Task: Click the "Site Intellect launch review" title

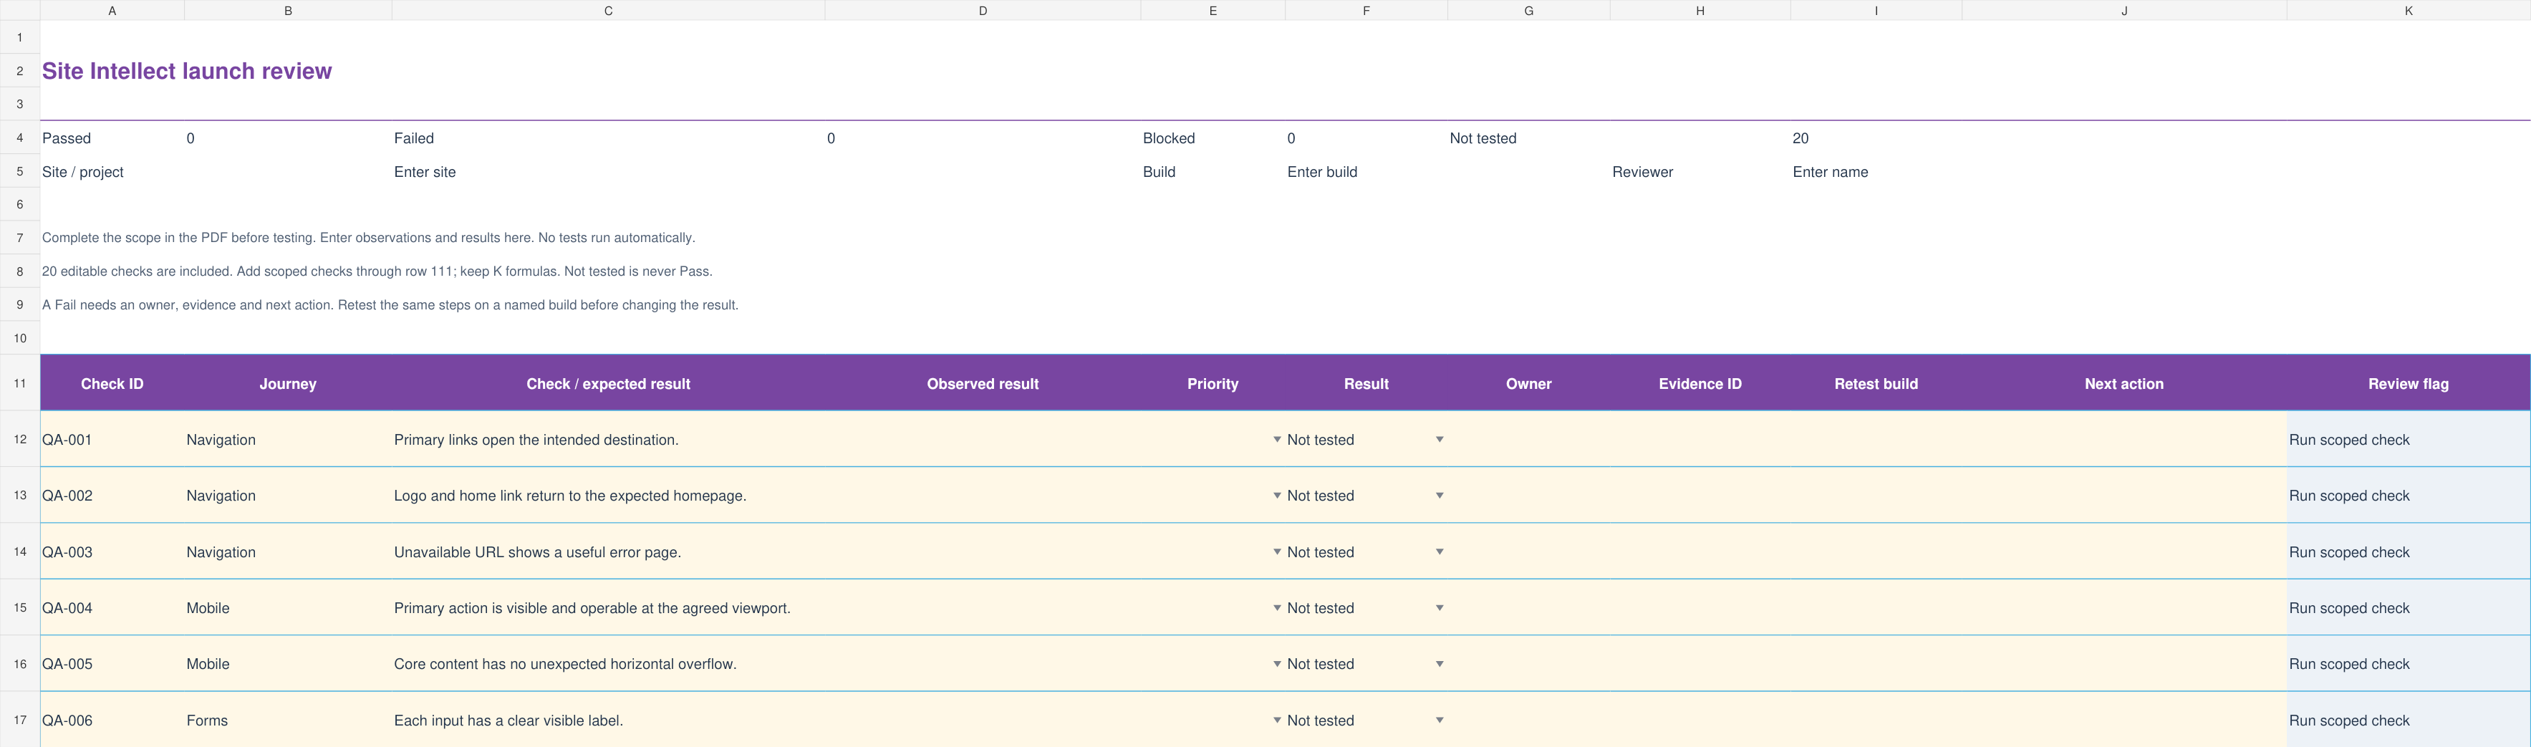Action: pyautogui.click(x=187, y=71)
